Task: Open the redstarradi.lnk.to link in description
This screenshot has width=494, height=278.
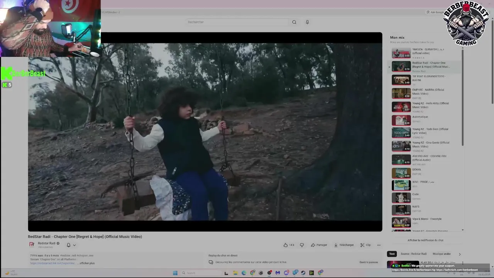Action: point(52,263)
